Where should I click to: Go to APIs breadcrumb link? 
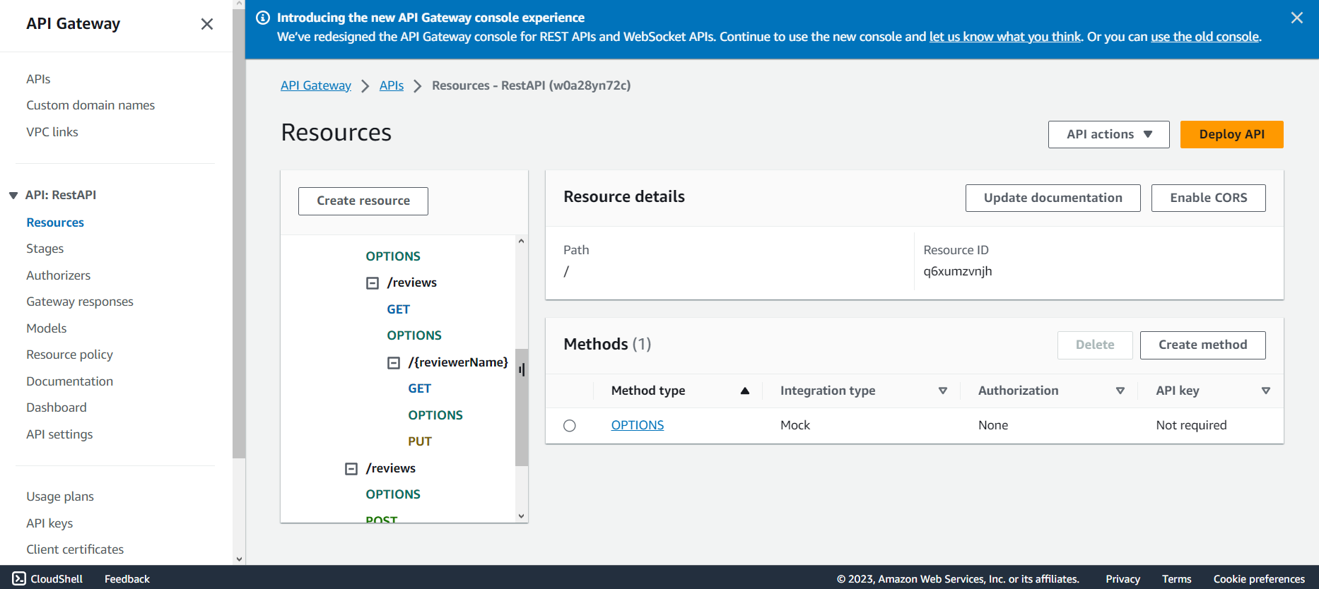click(392, 85)
